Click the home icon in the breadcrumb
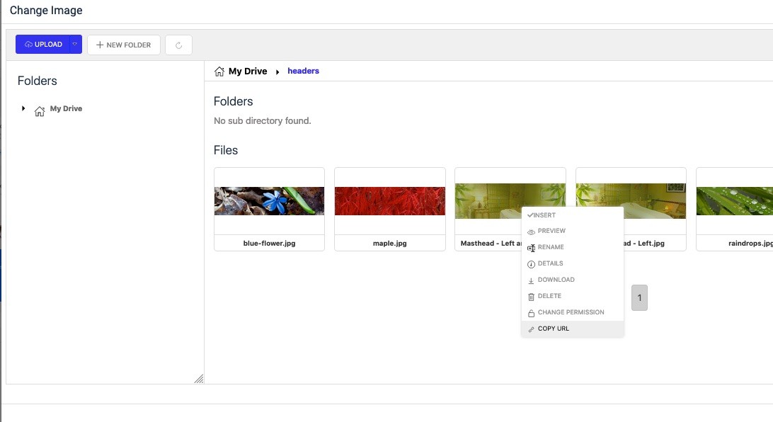This screenshot has height=422, width=773. point(219,72)
